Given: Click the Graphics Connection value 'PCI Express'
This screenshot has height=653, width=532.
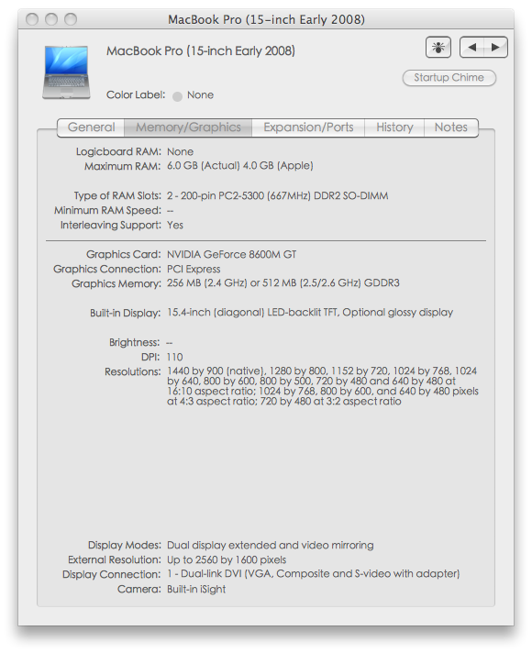Looking at the screenshot, I should (x=194, y=269).
